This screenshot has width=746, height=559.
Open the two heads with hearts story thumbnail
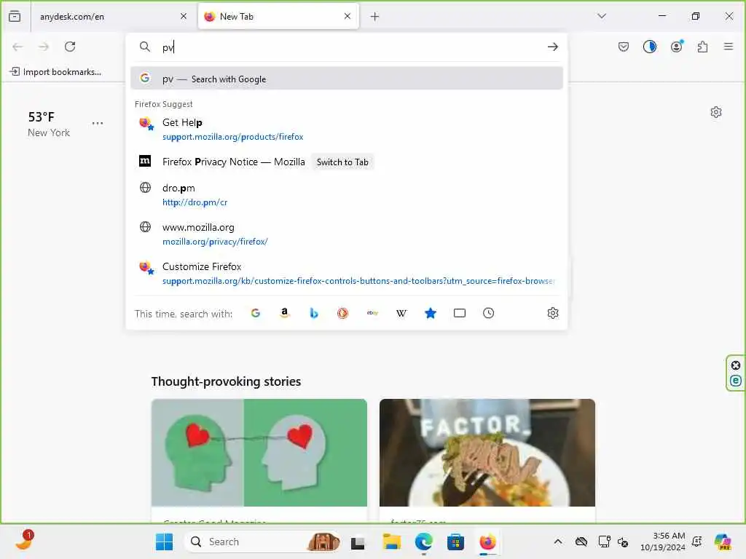pyautogui.click(x=259, y=453)
